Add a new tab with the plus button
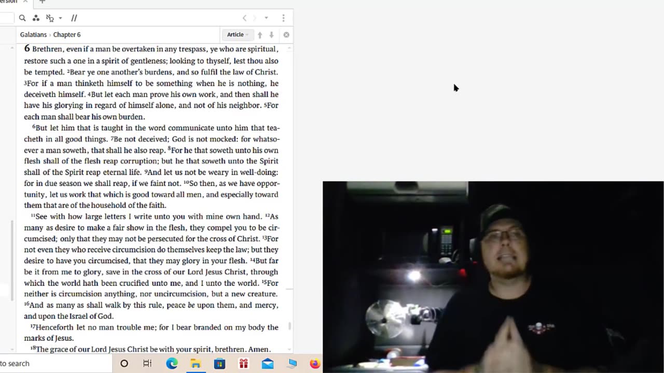Viewport: 664px width, 373px height. 43,2
